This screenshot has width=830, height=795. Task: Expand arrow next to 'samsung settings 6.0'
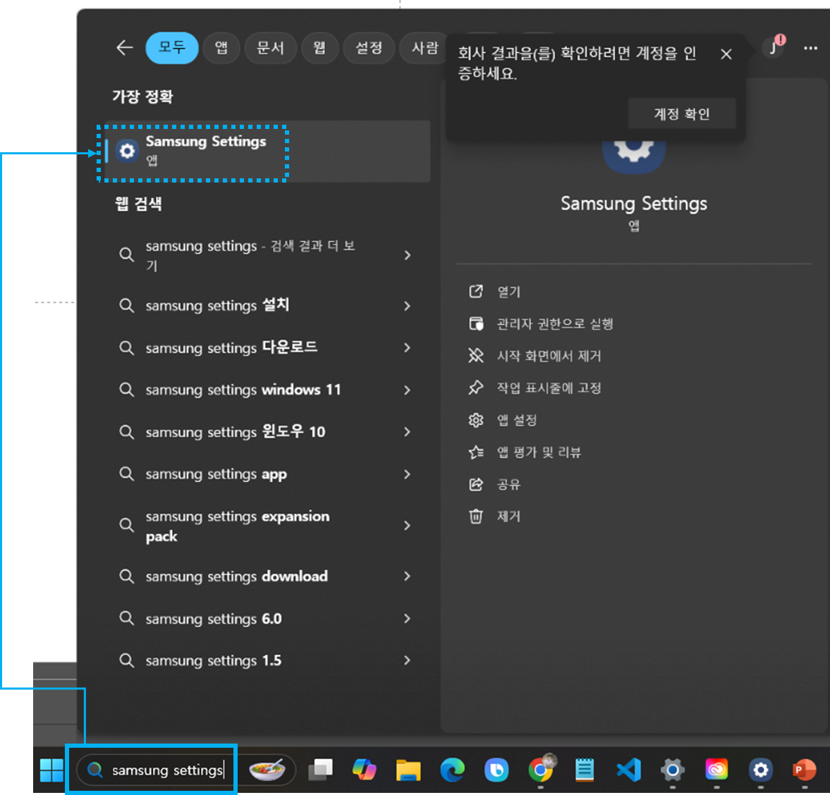tap(407, 618)
